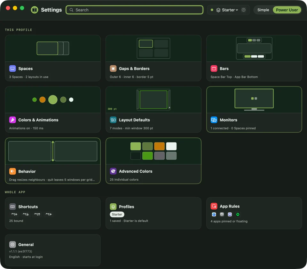Click 'English · starts at login' text
Image resolution: width=307 pixels, height=269 pixels.
click(26, 257)
